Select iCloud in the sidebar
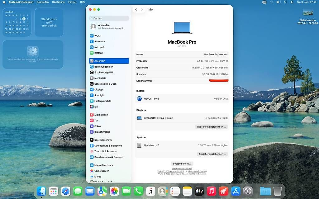 pyautogui.click(x=109, y=177)
